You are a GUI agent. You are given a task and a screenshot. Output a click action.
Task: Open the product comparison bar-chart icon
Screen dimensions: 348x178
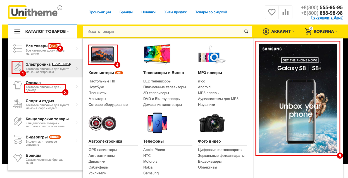(285, 12)
